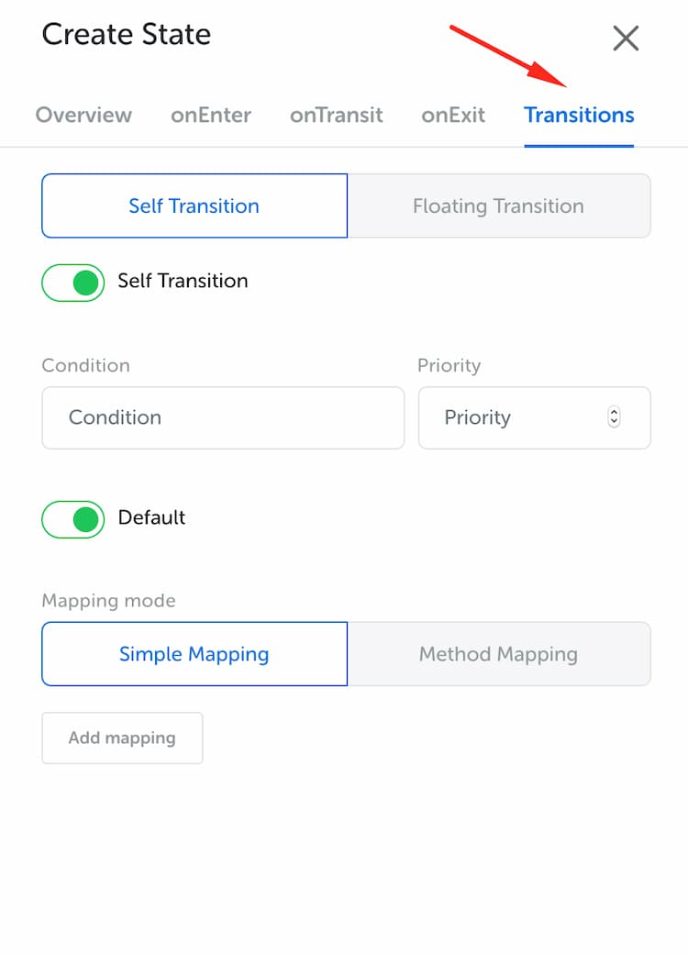Click Self Transition label beside green switch

pyautogui.click(x=183, y=281)
